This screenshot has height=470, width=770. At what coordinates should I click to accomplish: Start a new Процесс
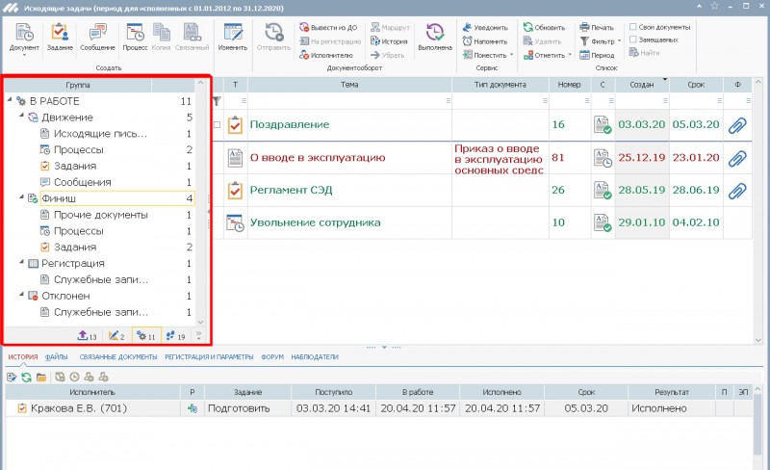pyautogui.click(x=135, y=38)
